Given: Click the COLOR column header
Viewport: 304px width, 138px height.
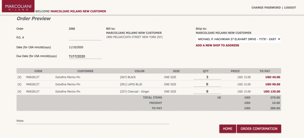Looking at the screenshot, I should [x=140, y=71].
